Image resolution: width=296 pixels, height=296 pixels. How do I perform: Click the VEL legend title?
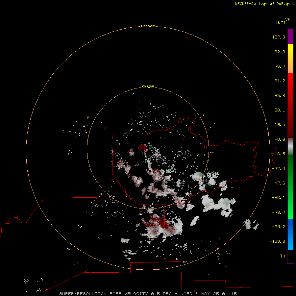click(x=289, y=20)
